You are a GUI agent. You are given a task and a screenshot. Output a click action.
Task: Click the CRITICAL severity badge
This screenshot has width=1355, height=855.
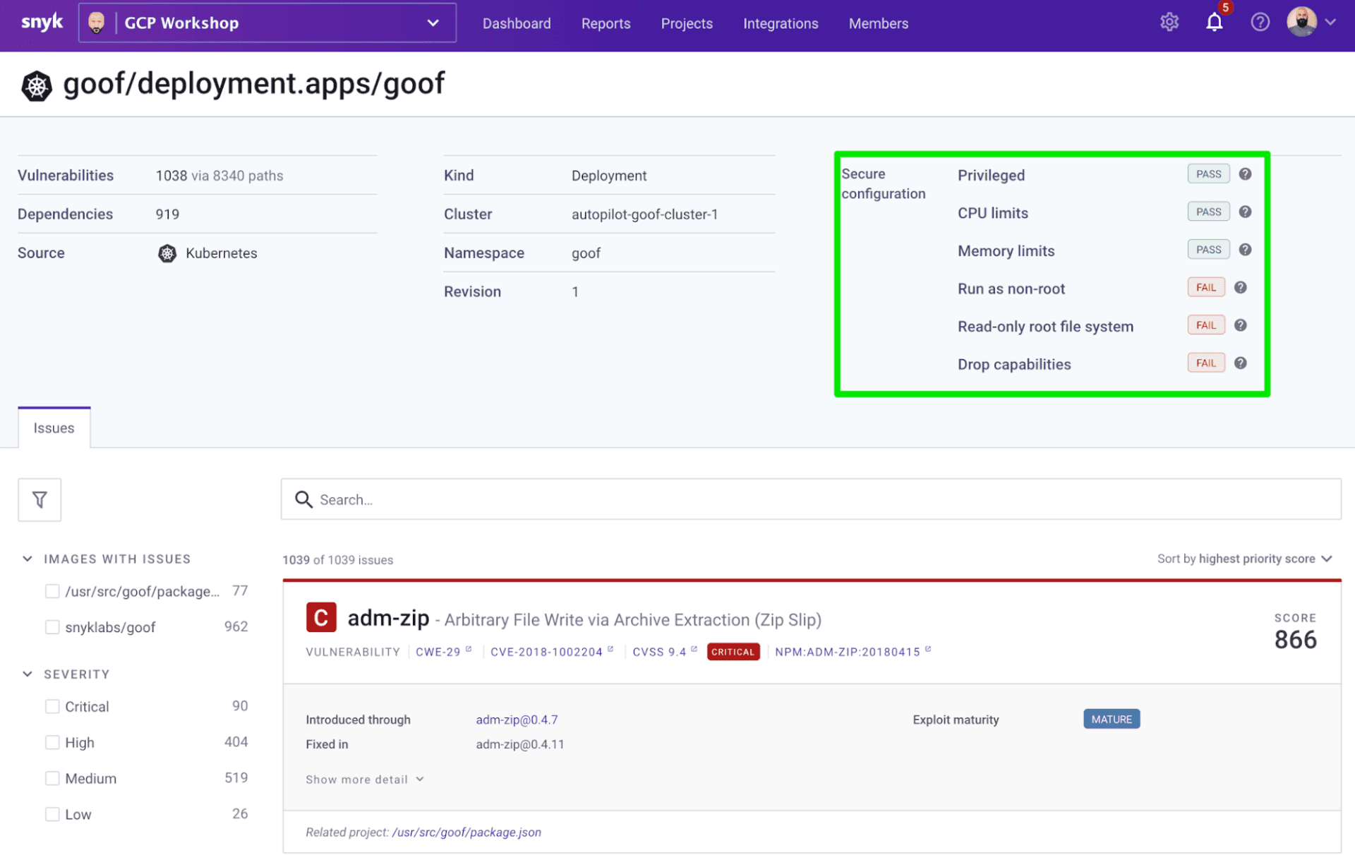click(x=733, y=652)
